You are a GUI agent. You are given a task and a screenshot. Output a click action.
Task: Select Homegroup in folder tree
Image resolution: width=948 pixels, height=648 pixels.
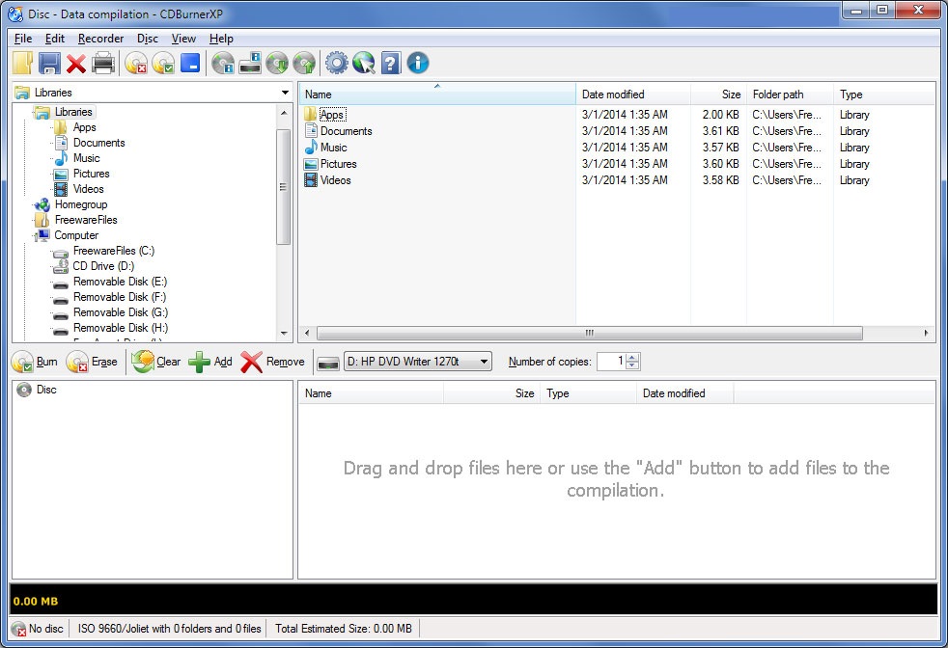click(x=81, y=204)
